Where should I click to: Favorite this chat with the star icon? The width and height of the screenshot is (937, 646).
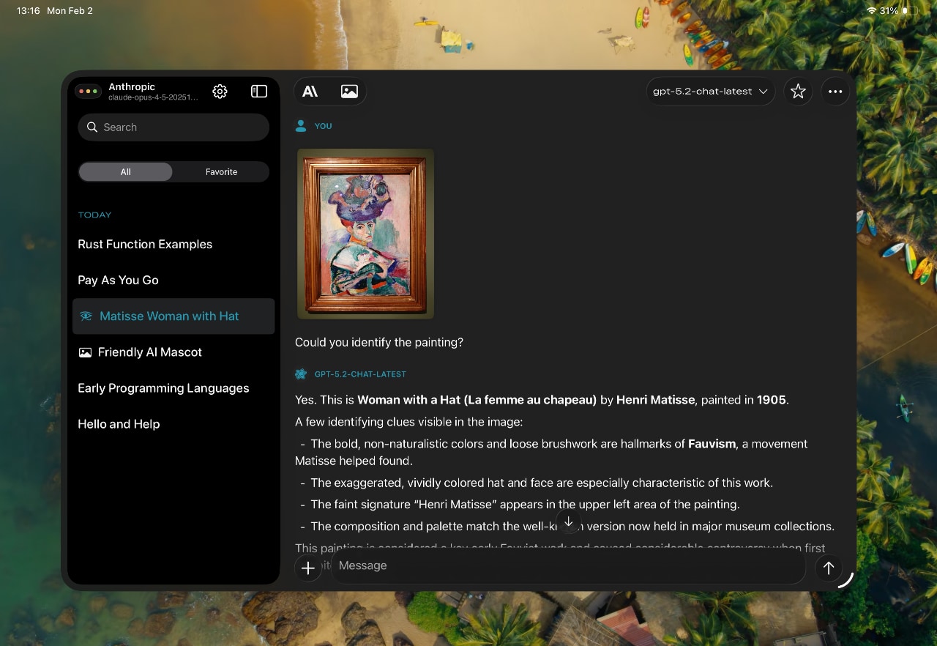click(x=798, y=92)
